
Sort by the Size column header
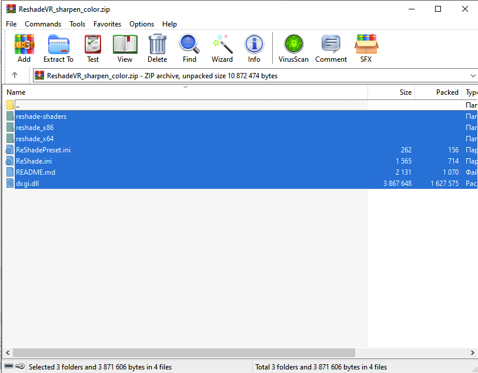(392, 92)
